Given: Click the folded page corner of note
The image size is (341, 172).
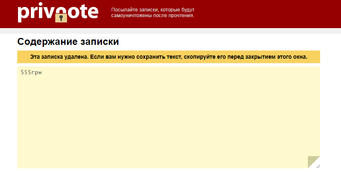Looking at the screenshot, I should [x=314, y=162].
